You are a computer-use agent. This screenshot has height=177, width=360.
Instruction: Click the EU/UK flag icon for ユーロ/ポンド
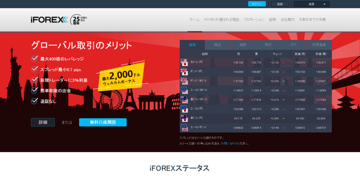coord(184,128)
